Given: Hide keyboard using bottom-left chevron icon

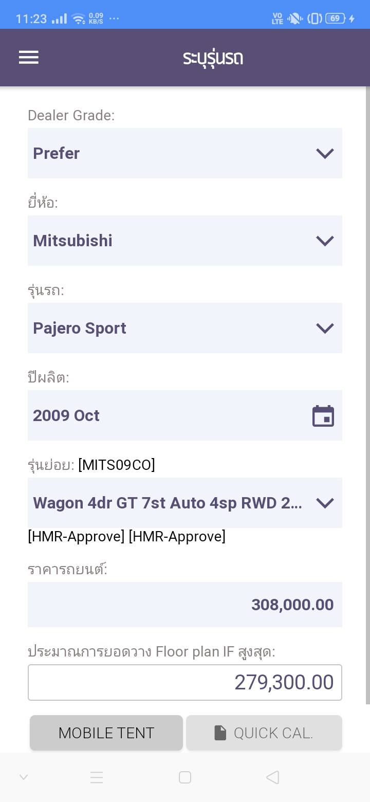Looking at the screenshot, I should click(x=24, y=777).
